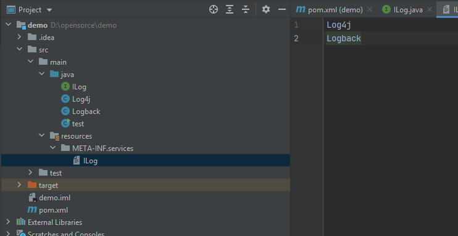Open the Project panel gear options
Screen dimensions: 458x236
coord(266,10)
